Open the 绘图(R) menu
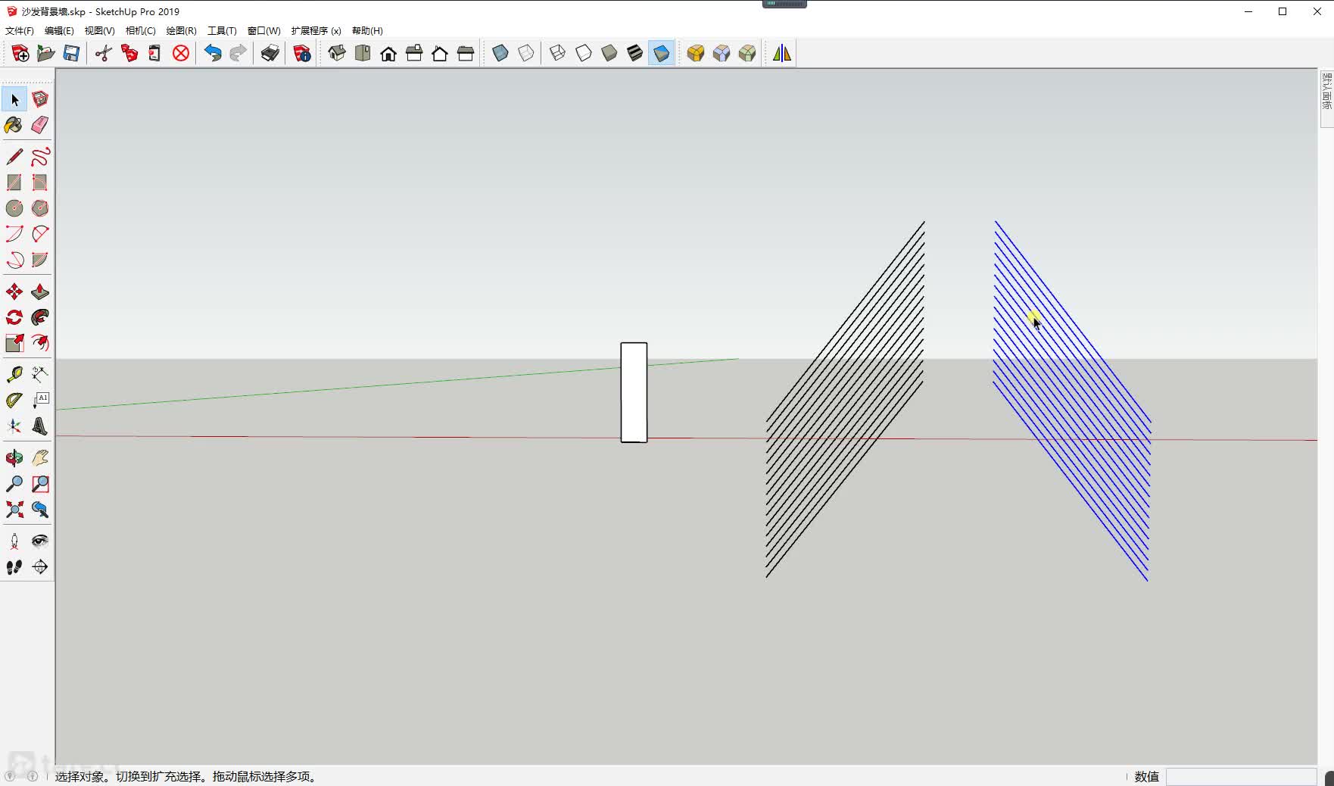 pyautogui.click(x=181, y=30)
